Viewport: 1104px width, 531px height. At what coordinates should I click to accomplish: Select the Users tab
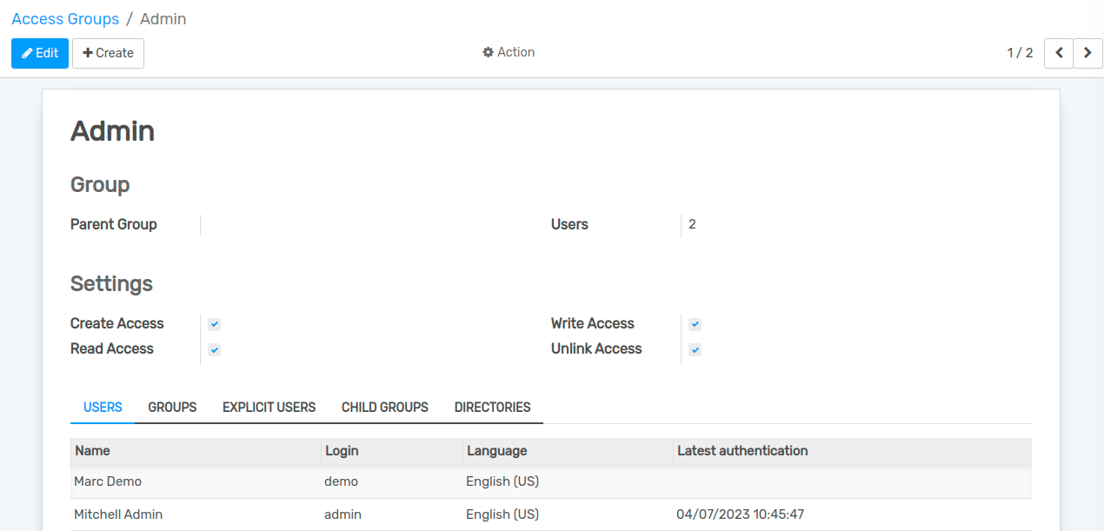tap(103, 407)
